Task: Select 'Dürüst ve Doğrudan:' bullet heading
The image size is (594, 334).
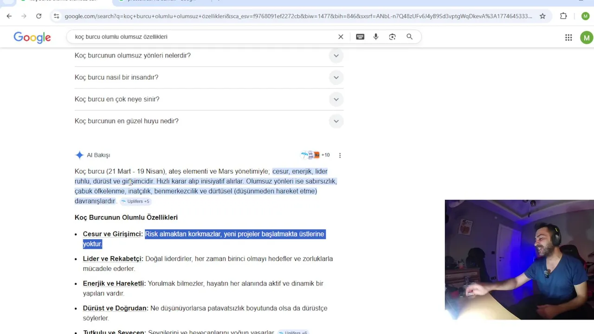Action: (x=116, y=308)
